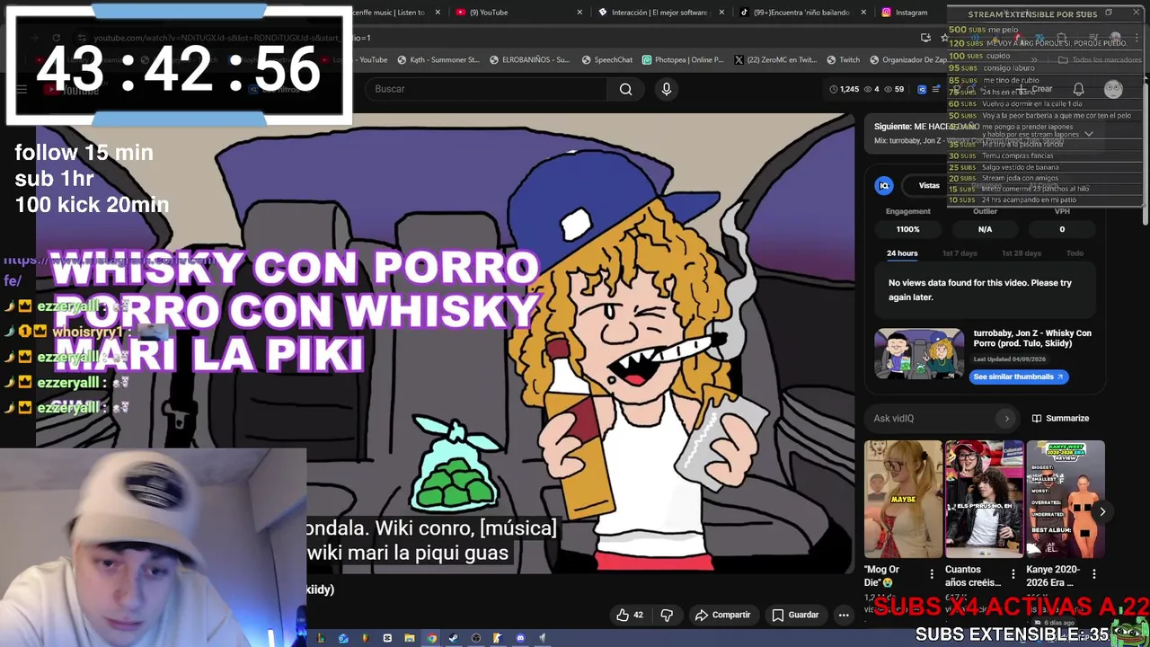Click the 'Whisky Con Porro' thumbnail preview
Screen dimensions: 1150x647
[x=919, y=354]
